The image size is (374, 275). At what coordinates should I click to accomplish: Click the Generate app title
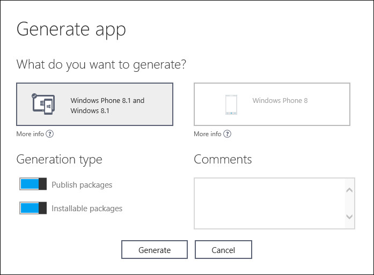[x=71, y=29]
